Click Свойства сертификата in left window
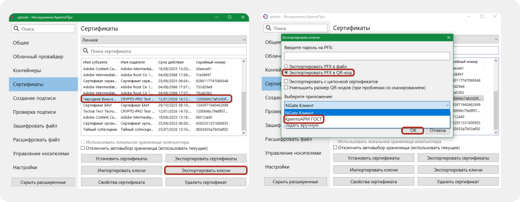 coord(121,182)
